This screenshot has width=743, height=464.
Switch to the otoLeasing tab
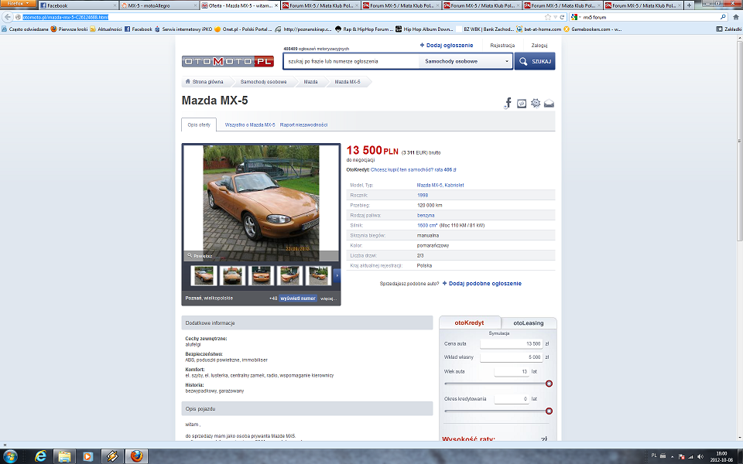[x=529, y=323]
